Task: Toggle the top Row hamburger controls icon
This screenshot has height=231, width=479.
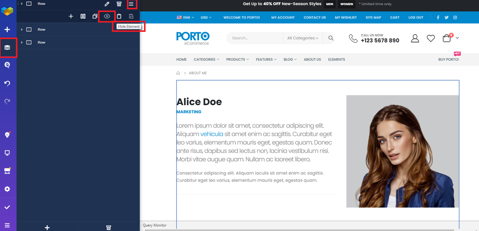Action: coord(131,4)
